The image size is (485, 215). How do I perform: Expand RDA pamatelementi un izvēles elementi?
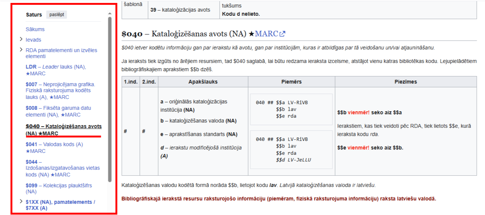click(21, 50)
